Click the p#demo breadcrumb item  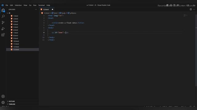[x=72, y=13]
